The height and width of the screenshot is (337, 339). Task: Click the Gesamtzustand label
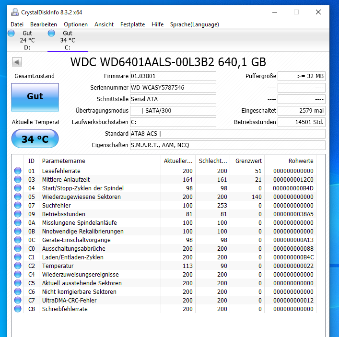35,76
